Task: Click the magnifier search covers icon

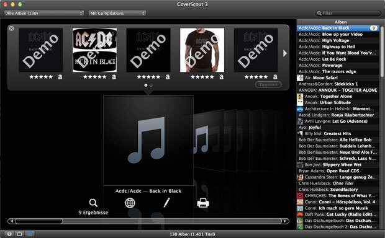Action: point(93,203)
